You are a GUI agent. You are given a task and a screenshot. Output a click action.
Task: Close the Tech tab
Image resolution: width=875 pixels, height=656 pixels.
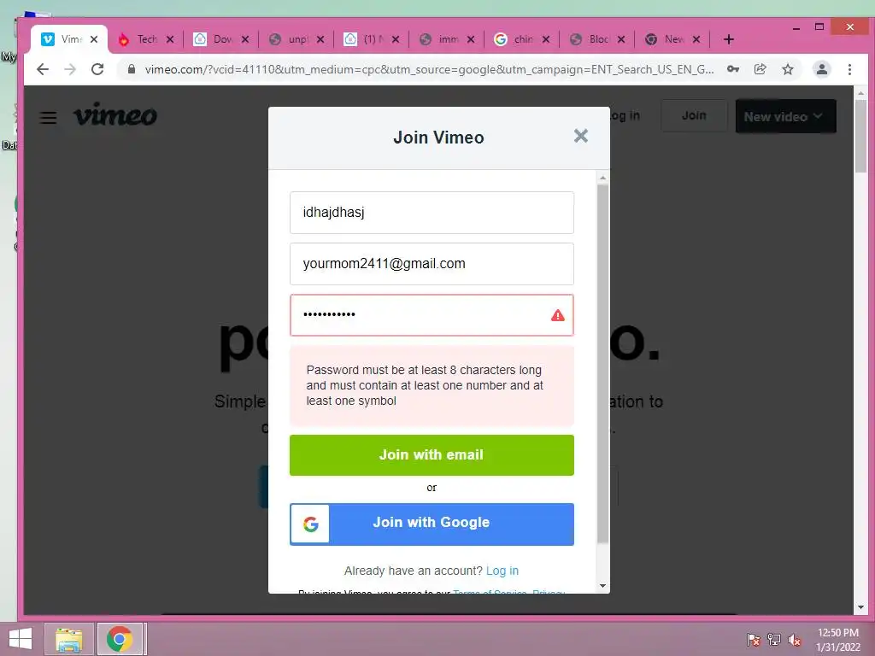(x=170, y=39)
